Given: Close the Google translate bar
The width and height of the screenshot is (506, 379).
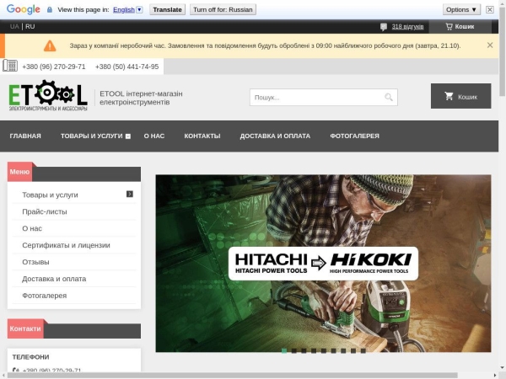Looking at the screenshot, I should [489, 9].
